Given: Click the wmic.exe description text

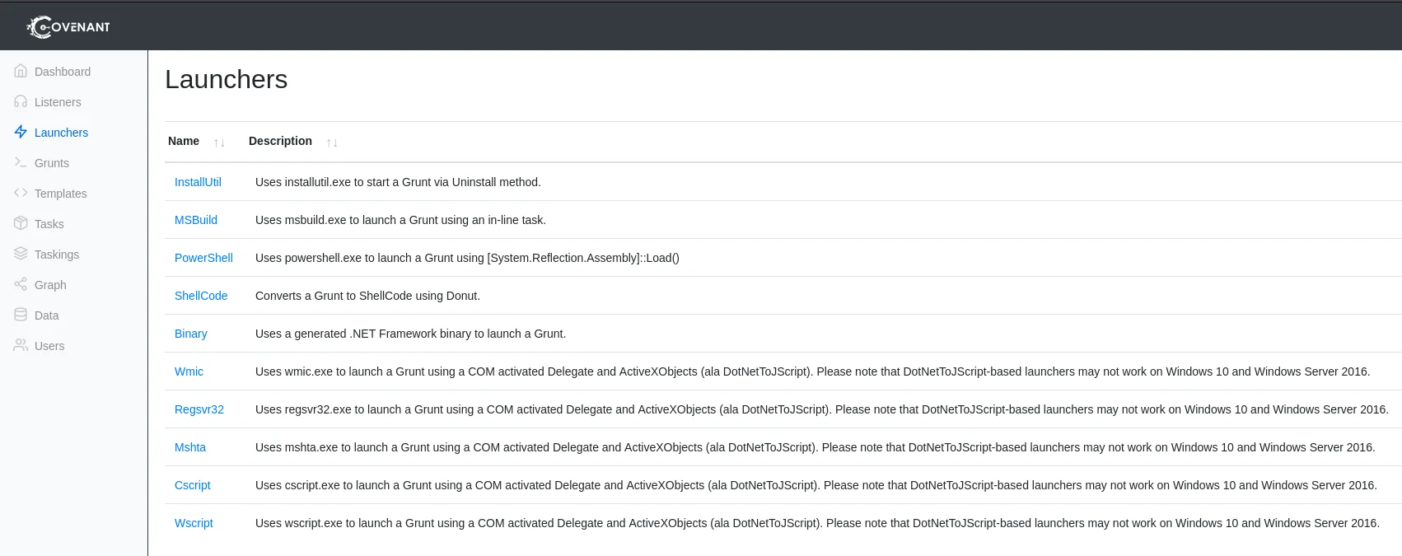Looking at the screenshot, I should (x=812, y=371).
